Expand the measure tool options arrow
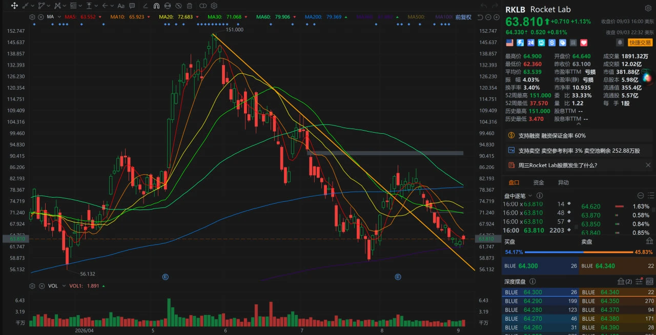The height and width of the screenshot is (335, 656). coord(96,6)
